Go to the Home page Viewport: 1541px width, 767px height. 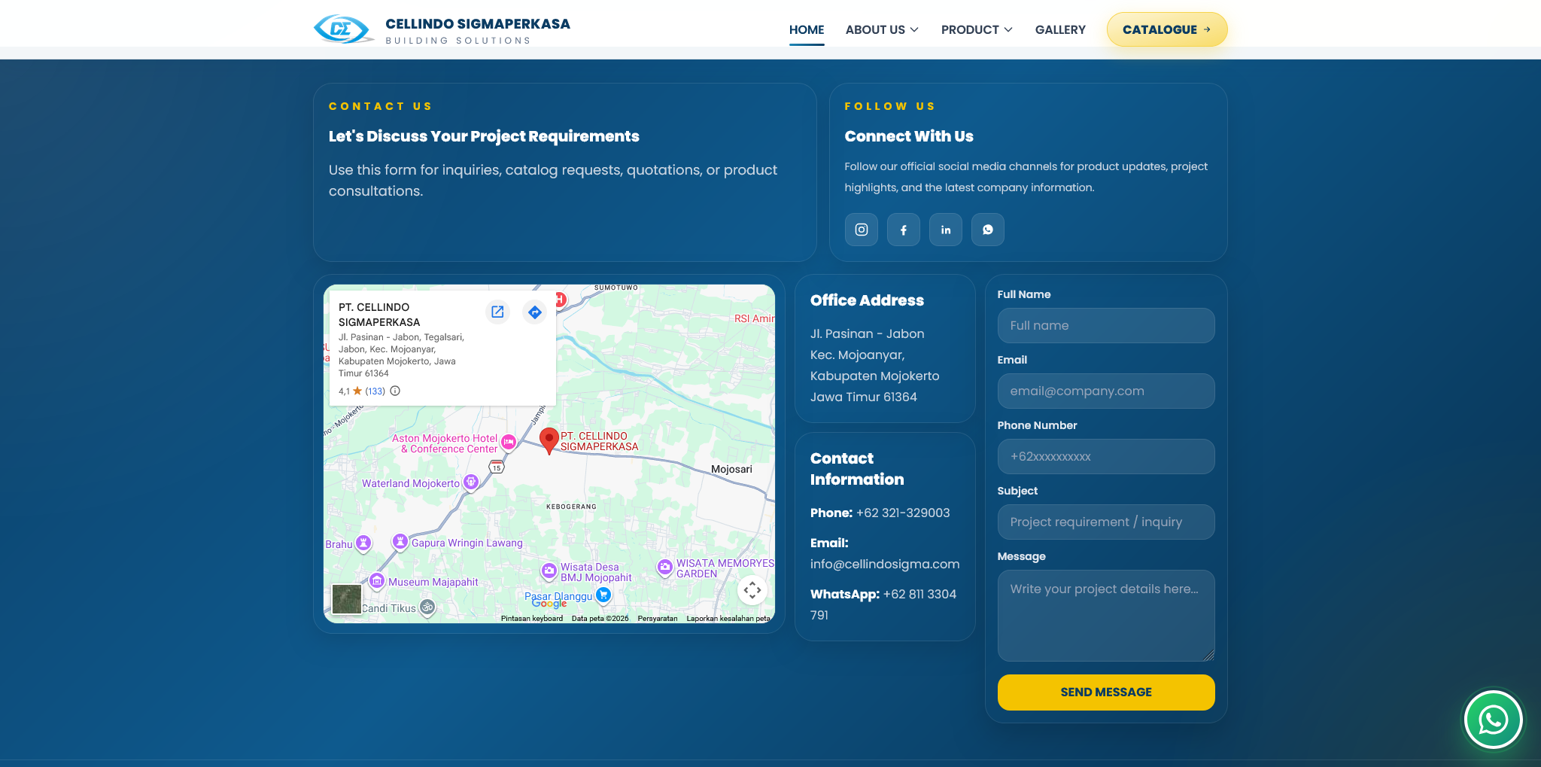click(x=807, y=30)
